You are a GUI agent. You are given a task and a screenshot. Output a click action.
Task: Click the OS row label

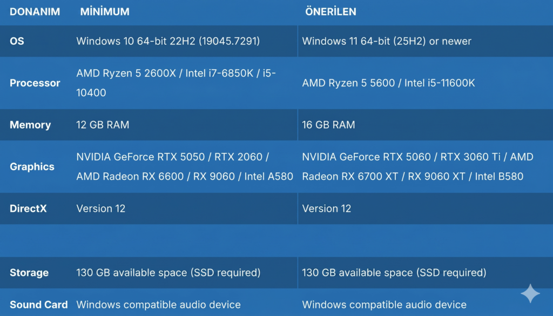point(17,41)
